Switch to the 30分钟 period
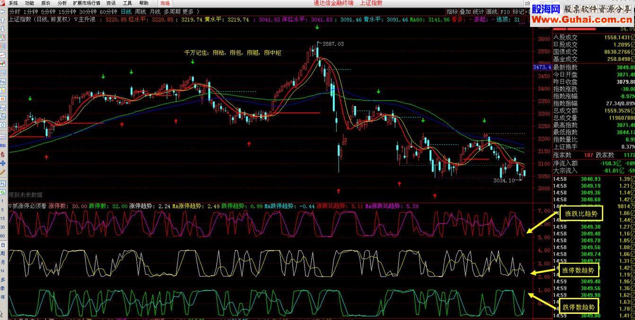The width and height of the screenshot is (635, 320). [88, 12]
